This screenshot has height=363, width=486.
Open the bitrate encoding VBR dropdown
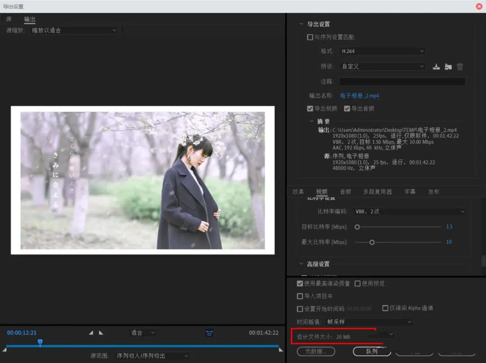click(410, 212)
